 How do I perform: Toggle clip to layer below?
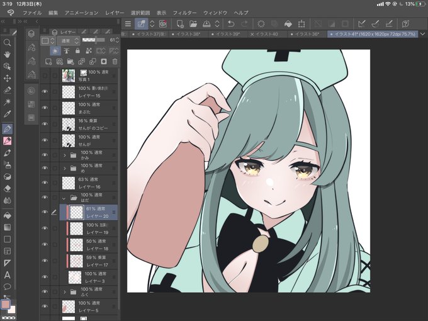[55, 51]
